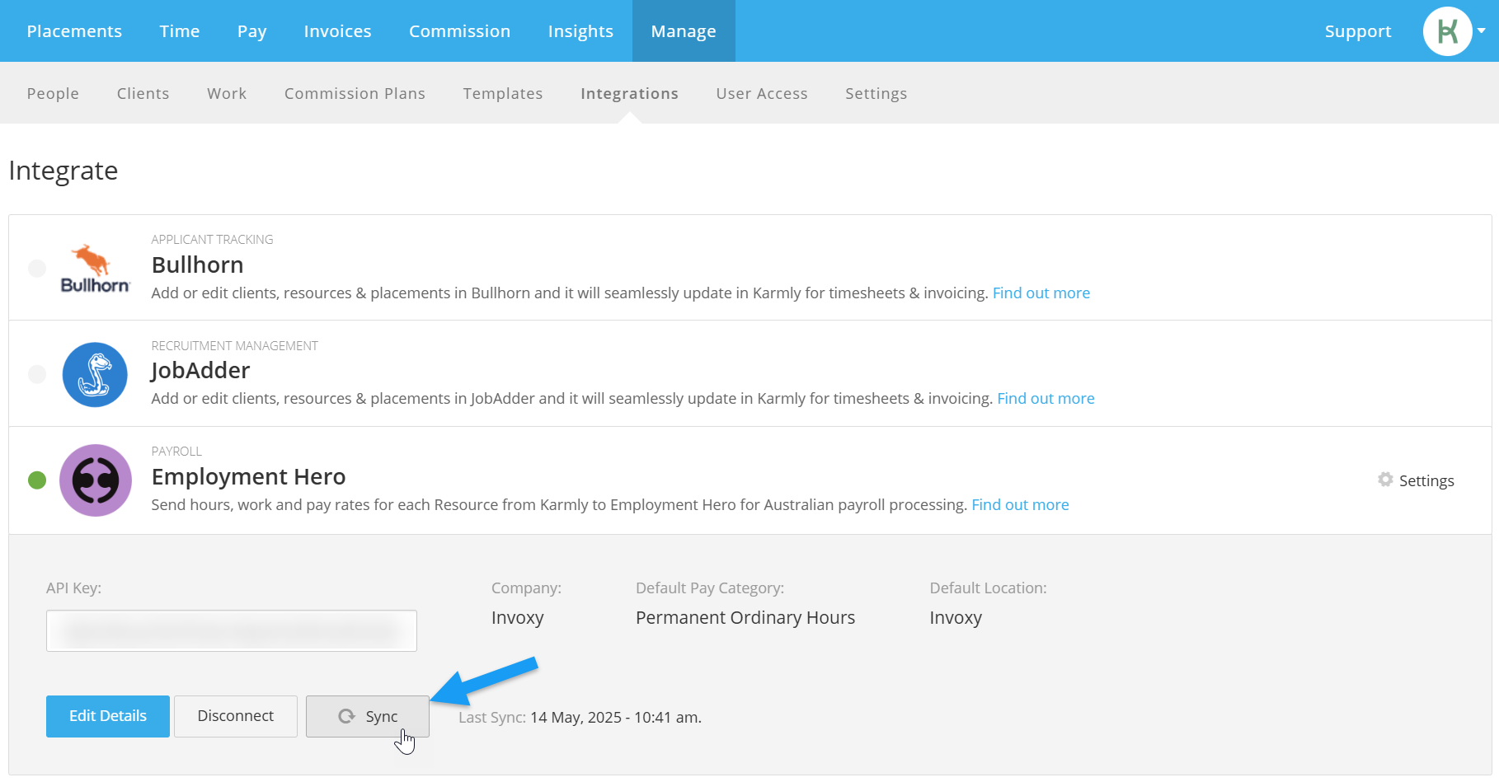Go to the Work tab
The width and height of the screenshot is (1499, 782).
coord(227,93)
